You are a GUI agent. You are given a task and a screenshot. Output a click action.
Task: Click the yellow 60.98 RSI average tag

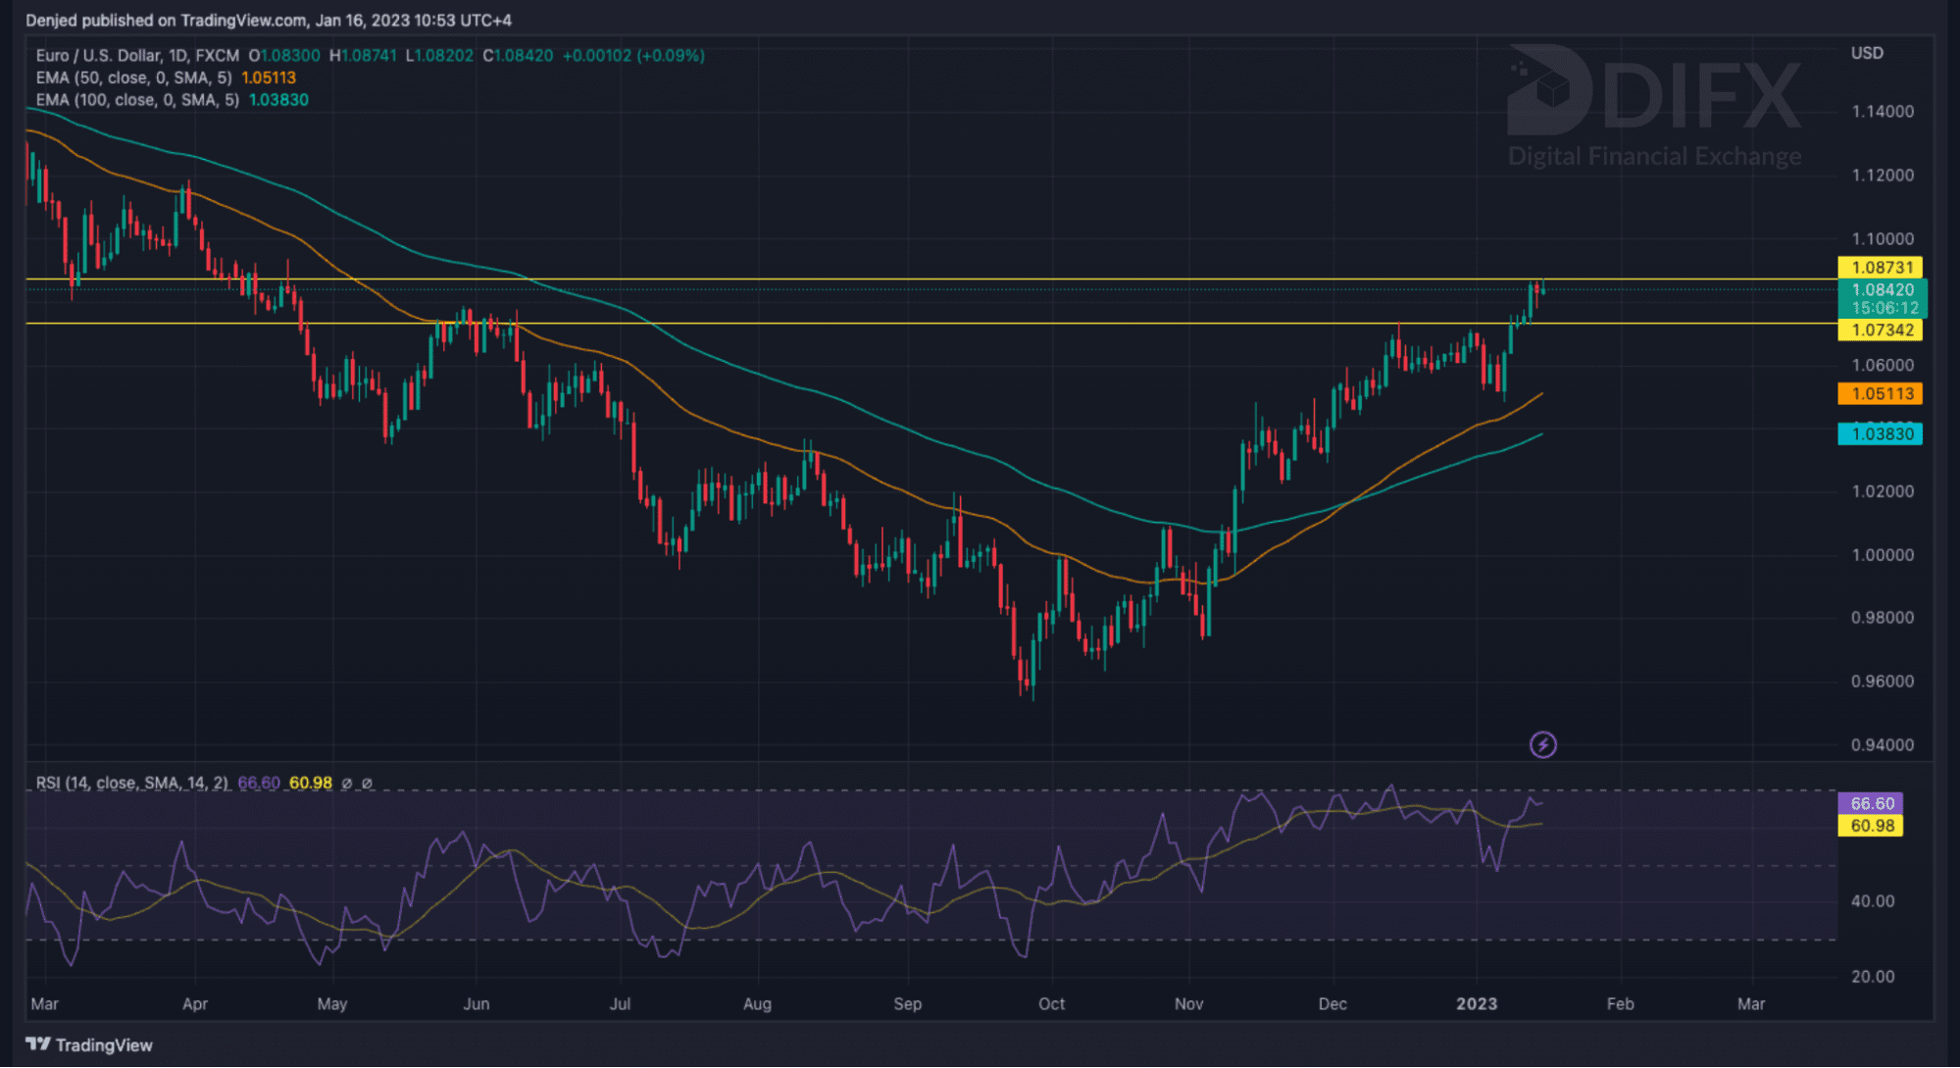(x=1870, y=826)
